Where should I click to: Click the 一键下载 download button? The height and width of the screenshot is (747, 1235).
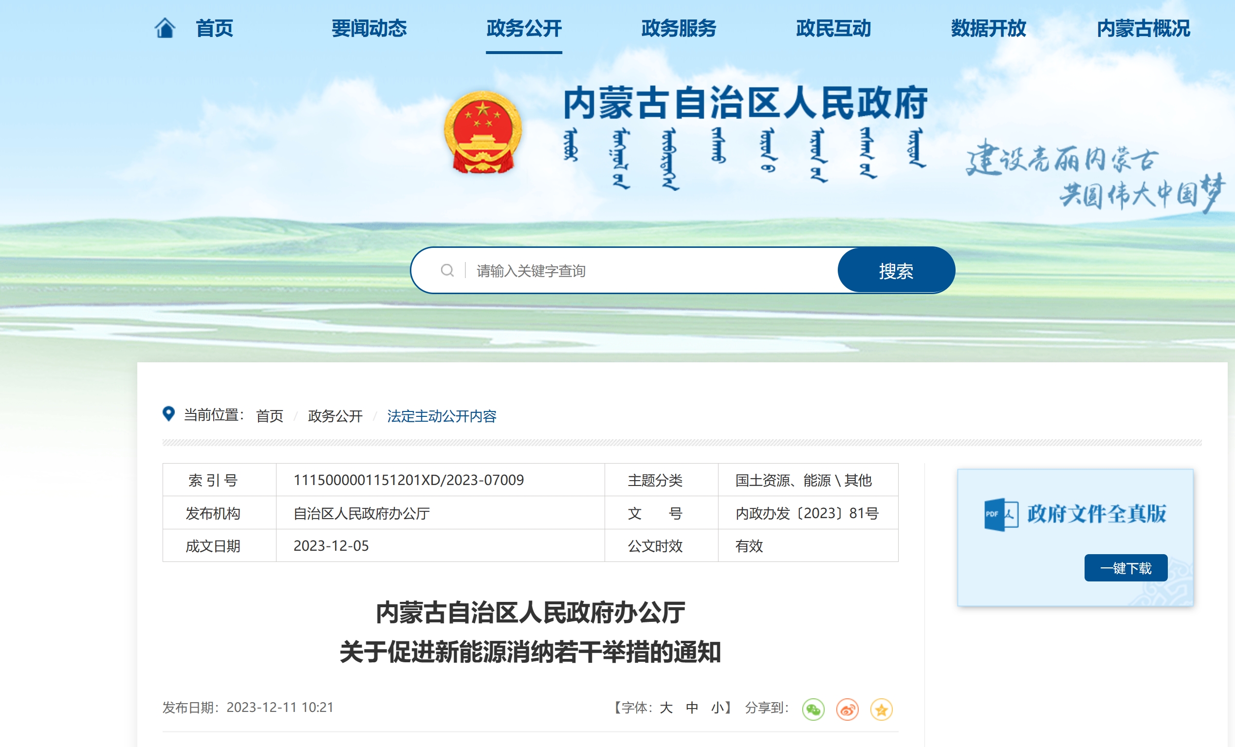pos(1125,567)
